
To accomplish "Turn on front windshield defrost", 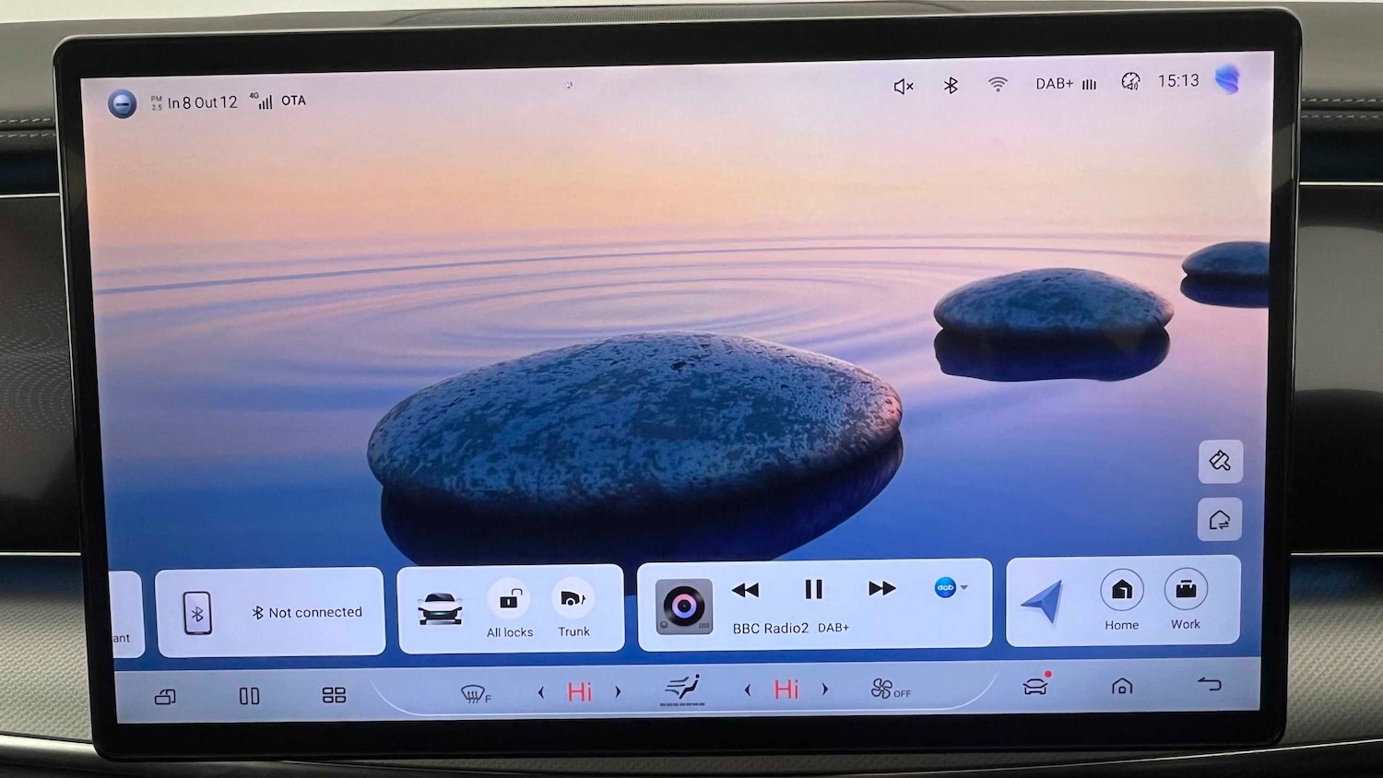I will pyautogui.click(x=475, y=693).
